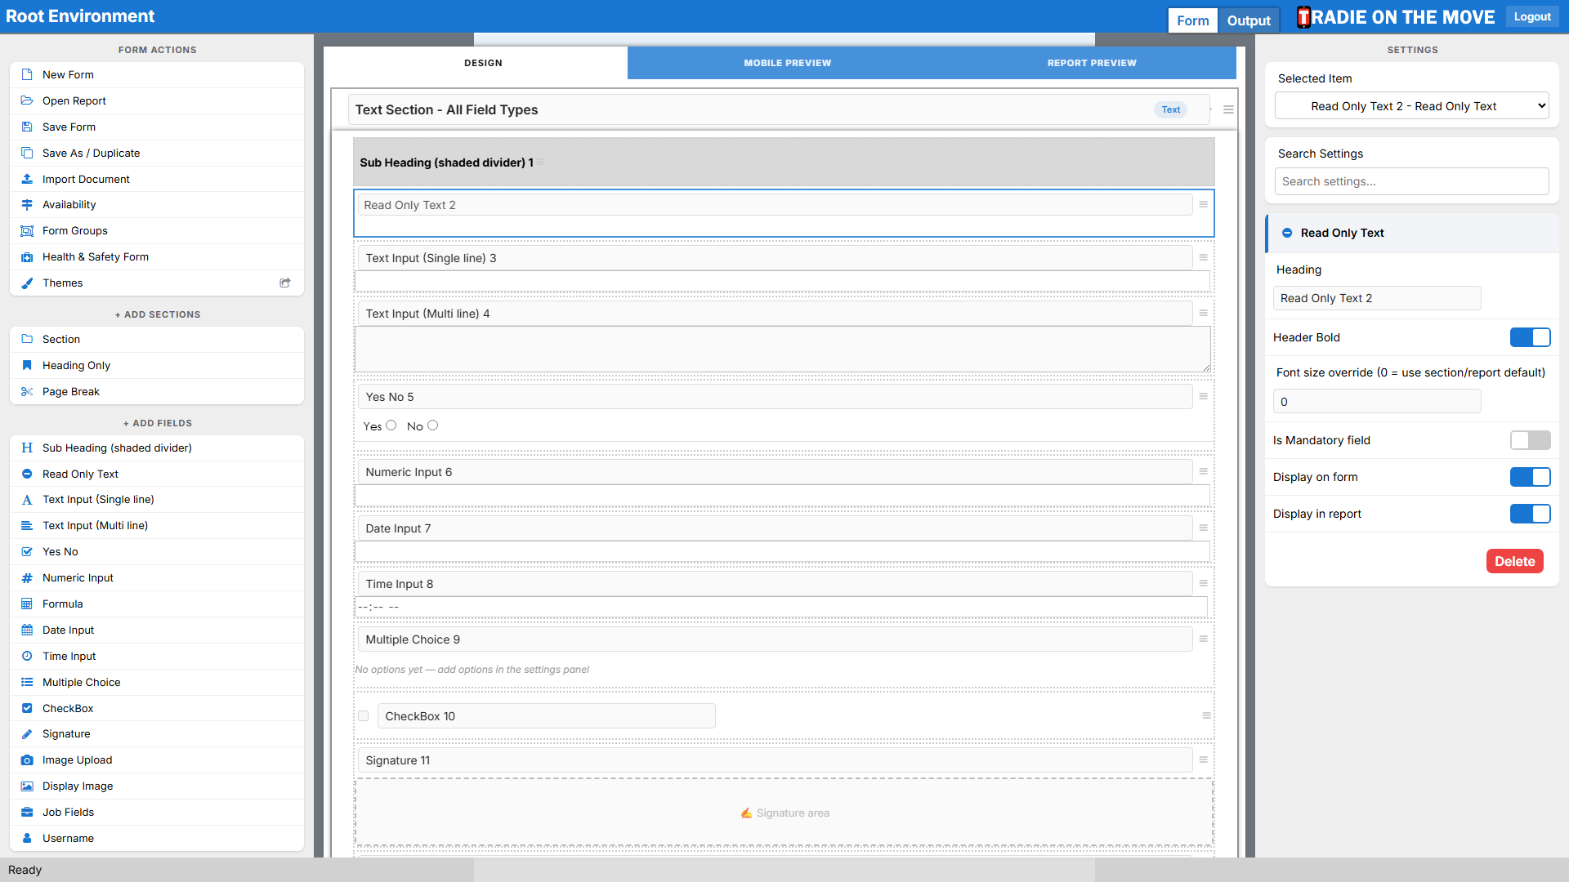Delete the selected Read Only Text field
The width and height of the screenshot is (1569, 882).
(x=1514, y=561)
